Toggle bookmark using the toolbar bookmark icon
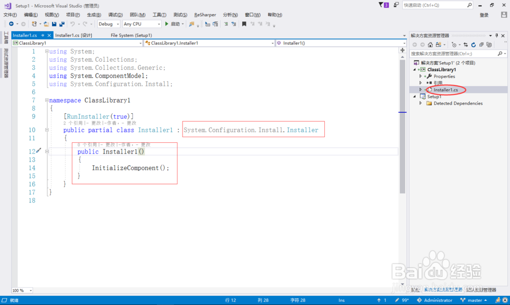The width and height of the screenshot is (510, 305). 244,24
